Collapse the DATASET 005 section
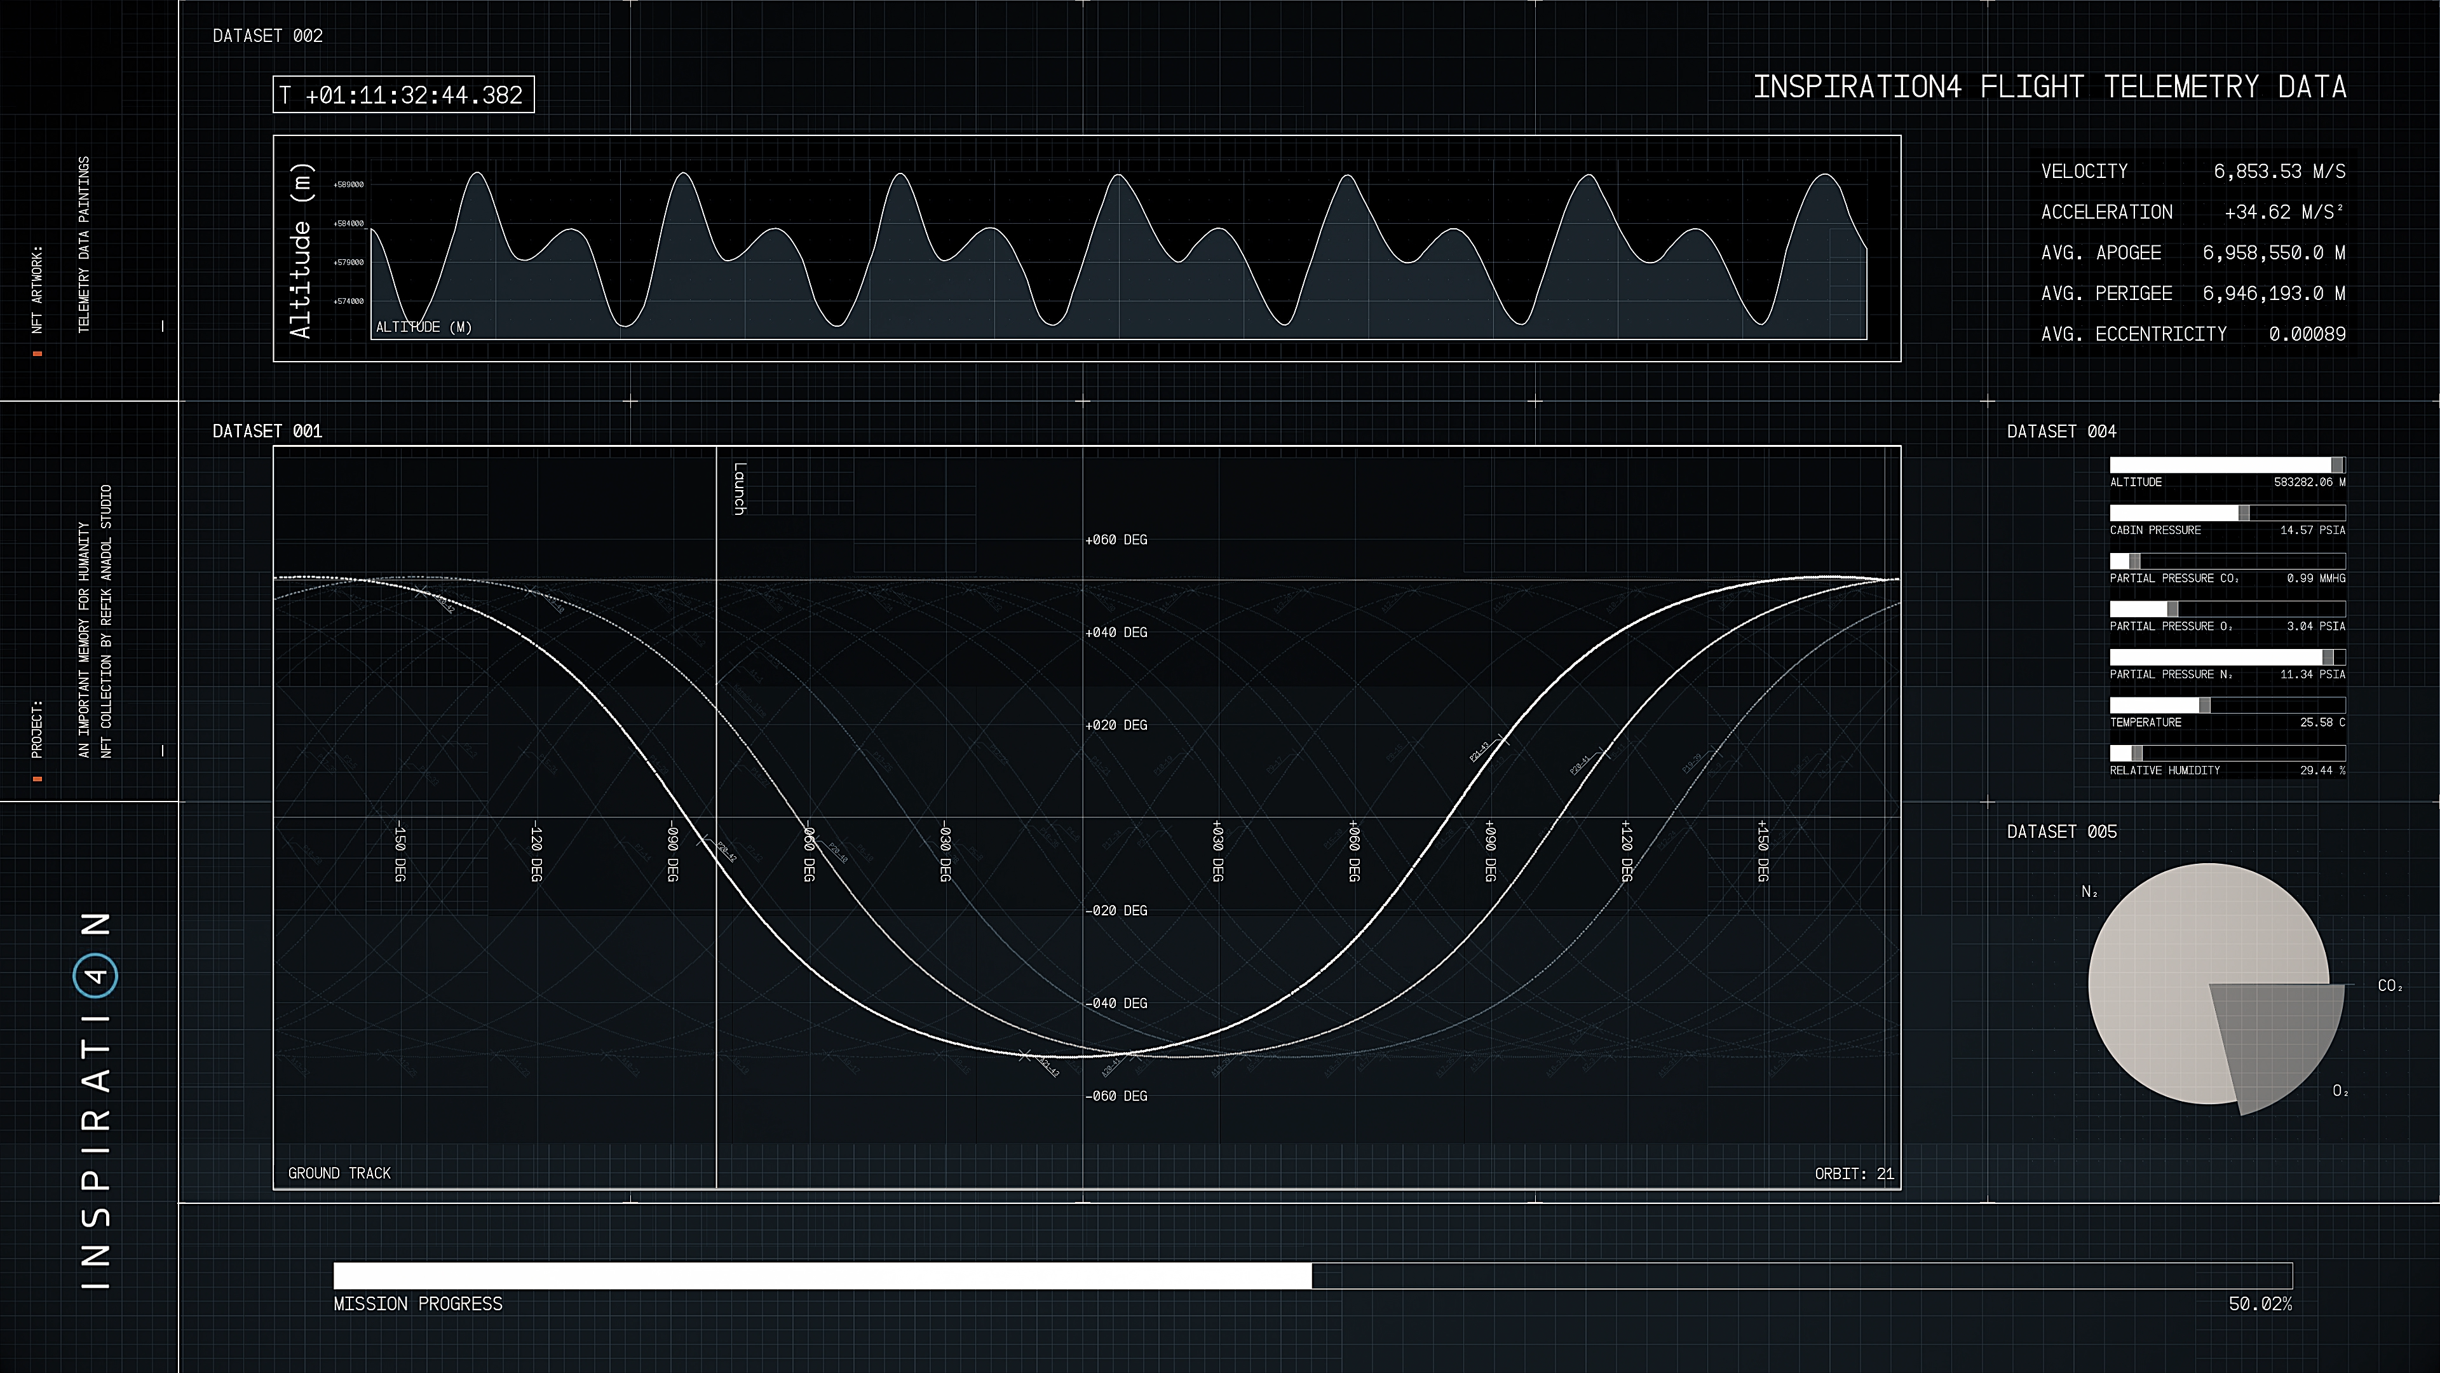This screenshot has height=1373, width=2440. click(2061, 831)
